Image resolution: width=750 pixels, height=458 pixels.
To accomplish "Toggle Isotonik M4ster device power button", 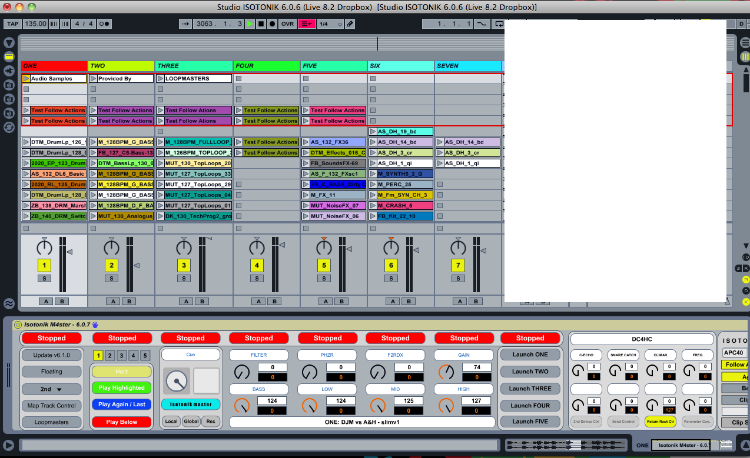I will coord(18,324).
